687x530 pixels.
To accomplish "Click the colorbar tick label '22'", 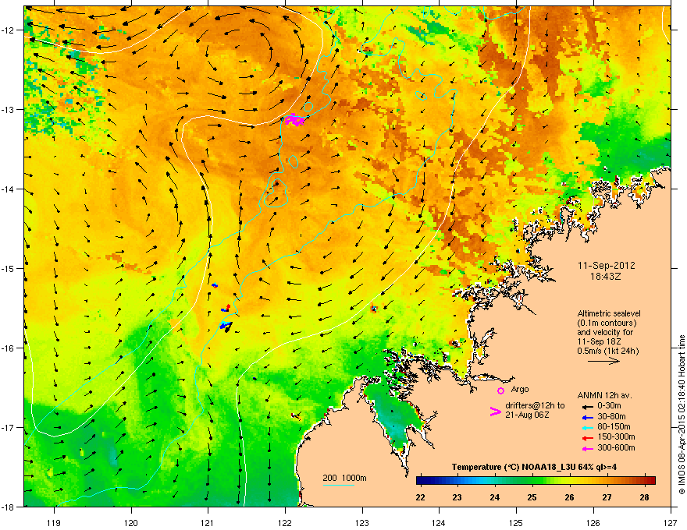I will [420, 497].
